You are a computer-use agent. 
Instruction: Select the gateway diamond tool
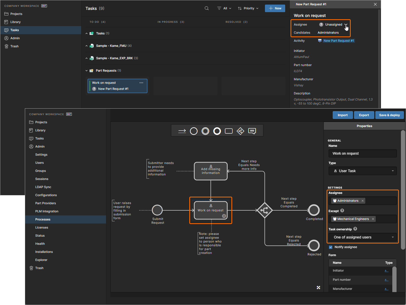click(x=240, y=131)
